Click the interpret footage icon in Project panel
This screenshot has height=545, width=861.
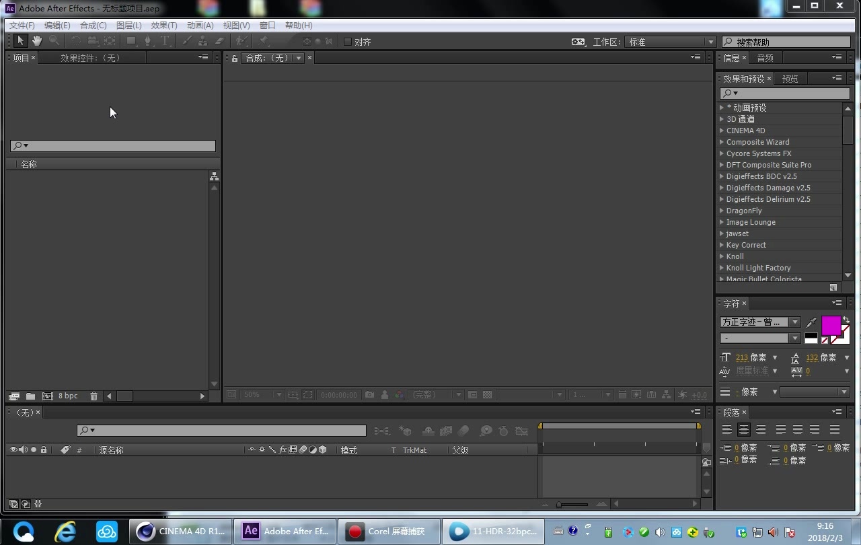pos(13,396)
